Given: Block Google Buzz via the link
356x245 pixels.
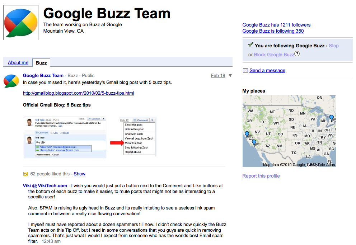Looking at the screenshot, I should (x=274, y=55).
